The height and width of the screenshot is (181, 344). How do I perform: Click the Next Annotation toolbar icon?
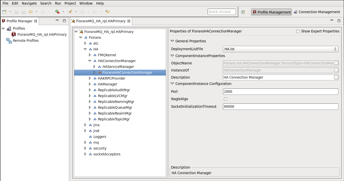tap(82, 12)
